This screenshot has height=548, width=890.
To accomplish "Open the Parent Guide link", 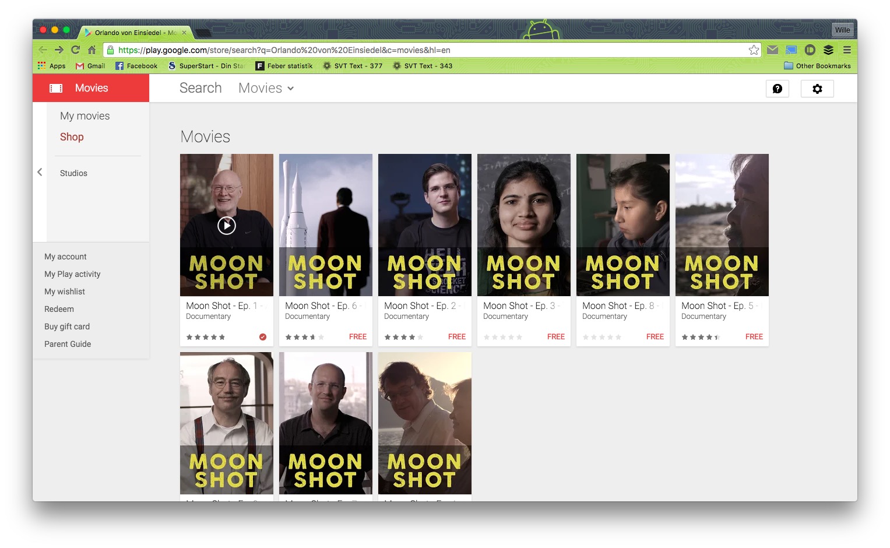I will coord(68,344).
